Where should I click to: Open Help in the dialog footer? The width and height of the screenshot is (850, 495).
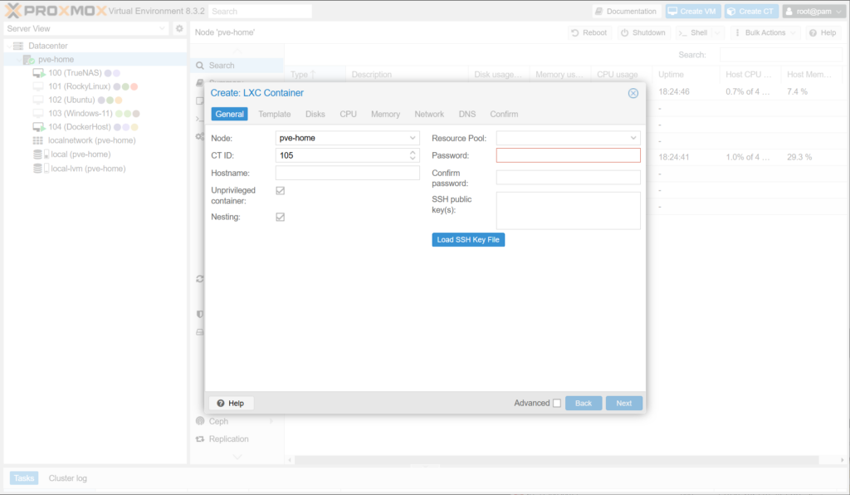[231, 403]
